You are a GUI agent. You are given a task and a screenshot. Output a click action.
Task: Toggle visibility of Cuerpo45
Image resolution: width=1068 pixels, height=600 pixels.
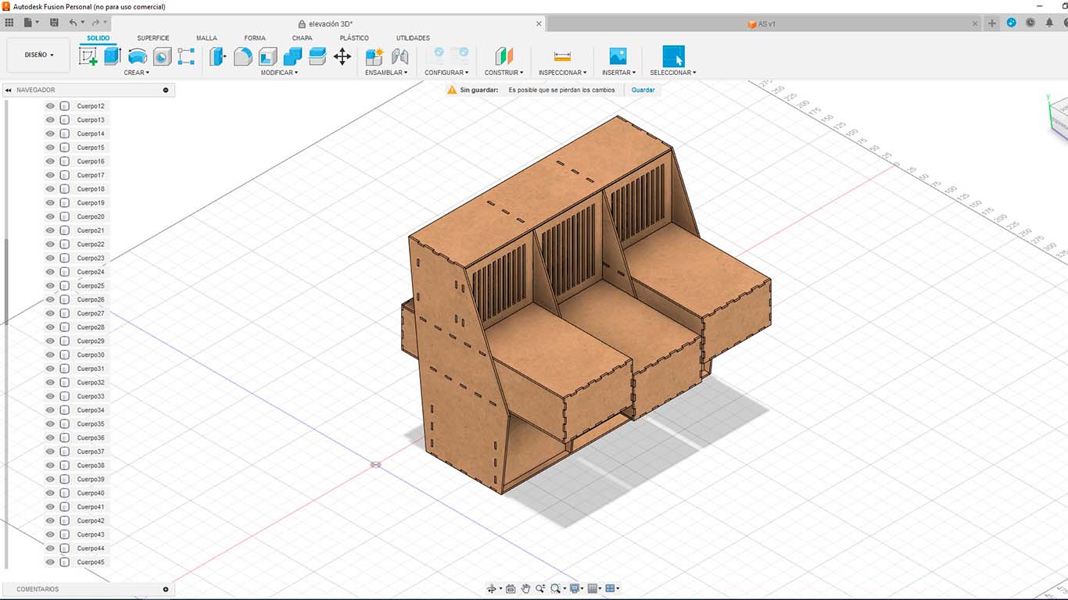click(x=50, y=562)
